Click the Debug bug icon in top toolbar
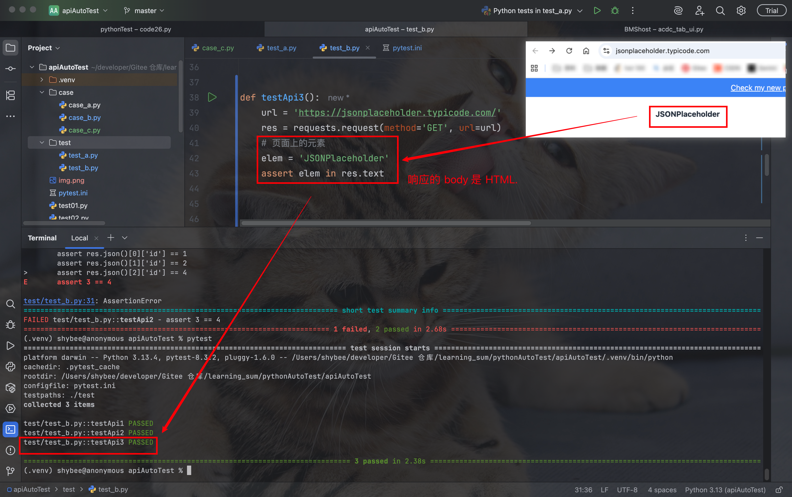The width and height of the screenshot is (792, 497). point(615,10)
